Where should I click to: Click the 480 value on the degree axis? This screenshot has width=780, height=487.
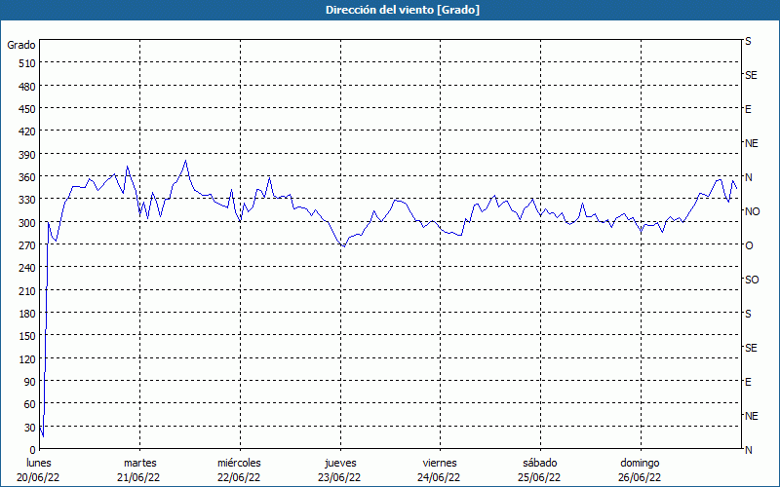pyautogui.click(x=27, y=87)
